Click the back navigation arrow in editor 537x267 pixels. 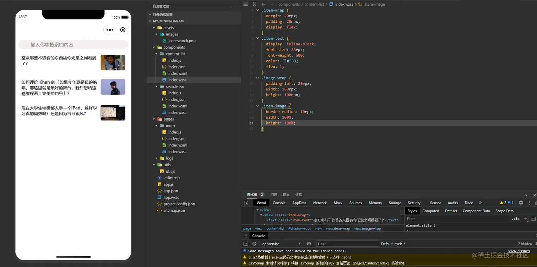coord(263,4)
